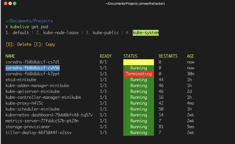This screenshot has height=144, width=235.
Task: Click the READY column header
Action: [x=106, y=56]
